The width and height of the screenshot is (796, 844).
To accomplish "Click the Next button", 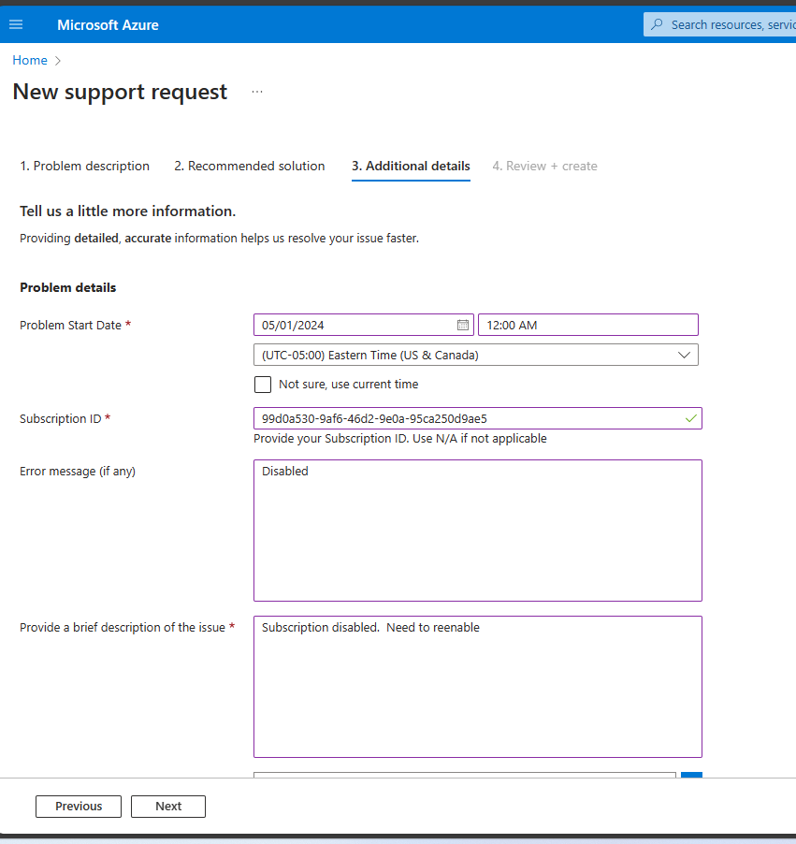I will (167, 806).
